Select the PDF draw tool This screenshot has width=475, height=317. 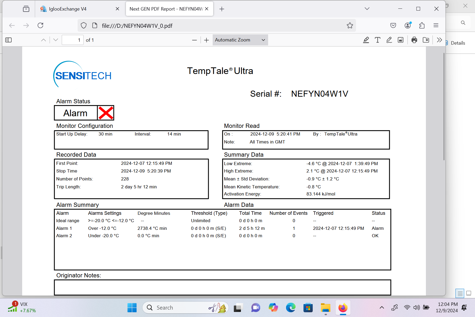pyautogui.click(x=389, y=40)
